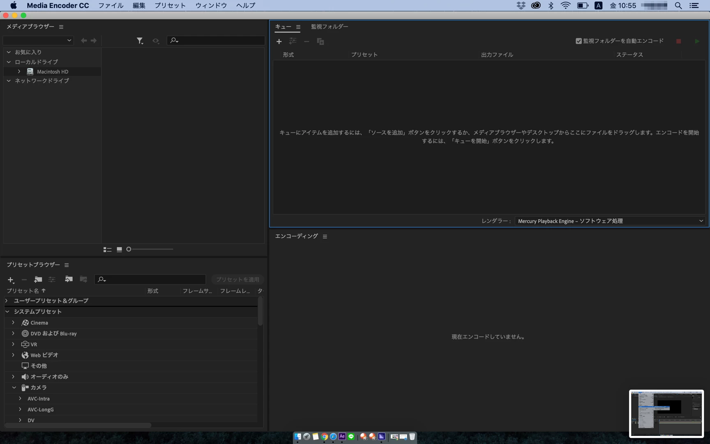Click the screenshot preview thumbnail
Image resolution: width=710 pixels, height=444 pixels.
point(666,414)
